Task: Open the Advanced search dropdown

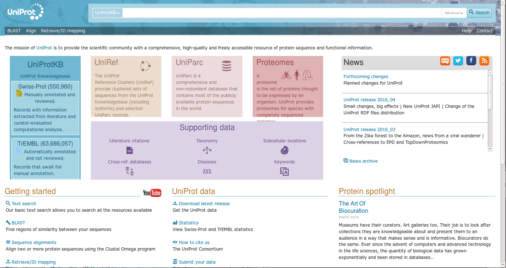Action: click(x=454, y=13)
